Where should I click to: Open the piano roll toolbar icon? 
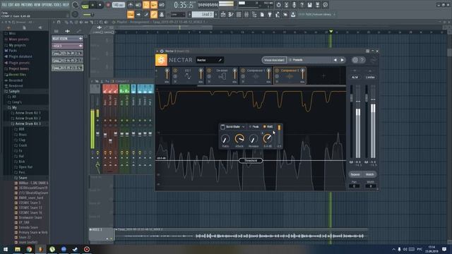tap(231, 14)
